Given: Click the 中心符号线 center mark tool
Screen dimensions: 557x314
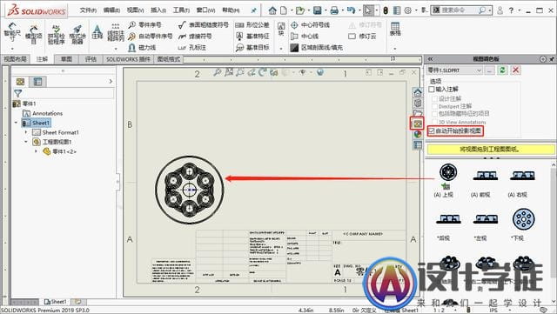Looking at the screenshot, I should (x=310, y=25).
